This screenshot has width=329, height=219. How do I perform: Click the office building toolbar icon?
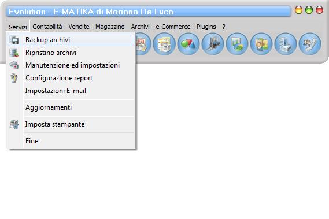click(x=286, y=44)
